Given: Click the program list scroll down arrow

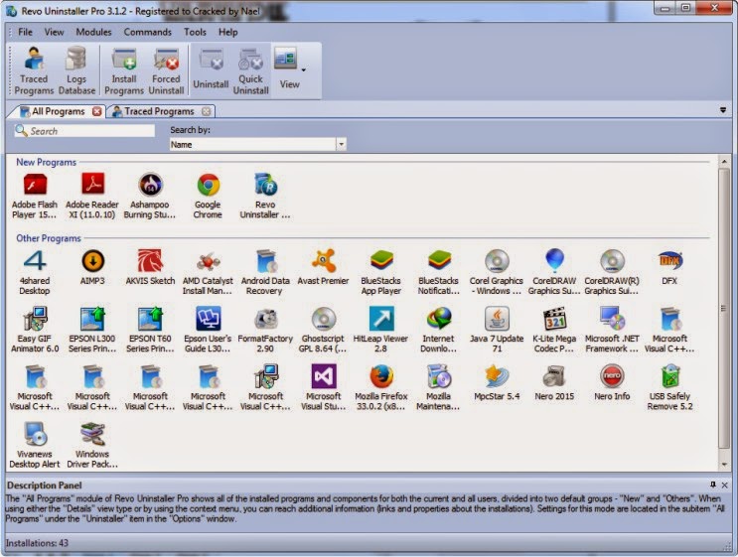Looking at the screenshot, I should pyautogui.click(x=724, y=465).
